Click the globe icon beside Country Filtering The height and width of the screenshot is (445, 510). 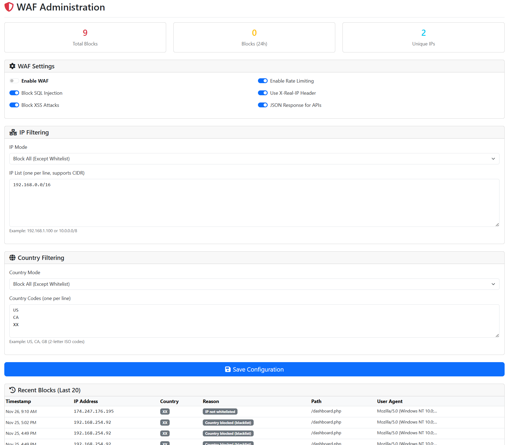(x=12, y=257)
